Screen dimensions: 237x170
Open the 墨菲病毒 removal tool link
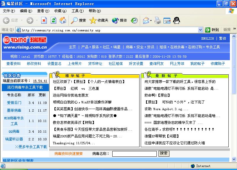(x=14, y=110)
